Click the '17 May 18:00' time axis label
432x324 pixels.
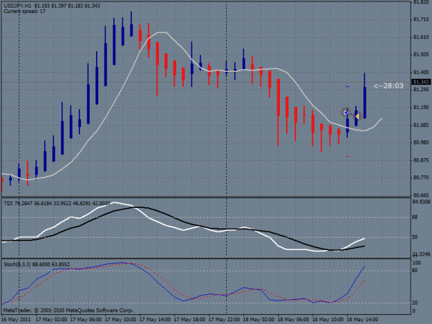(x=189, y=320)
